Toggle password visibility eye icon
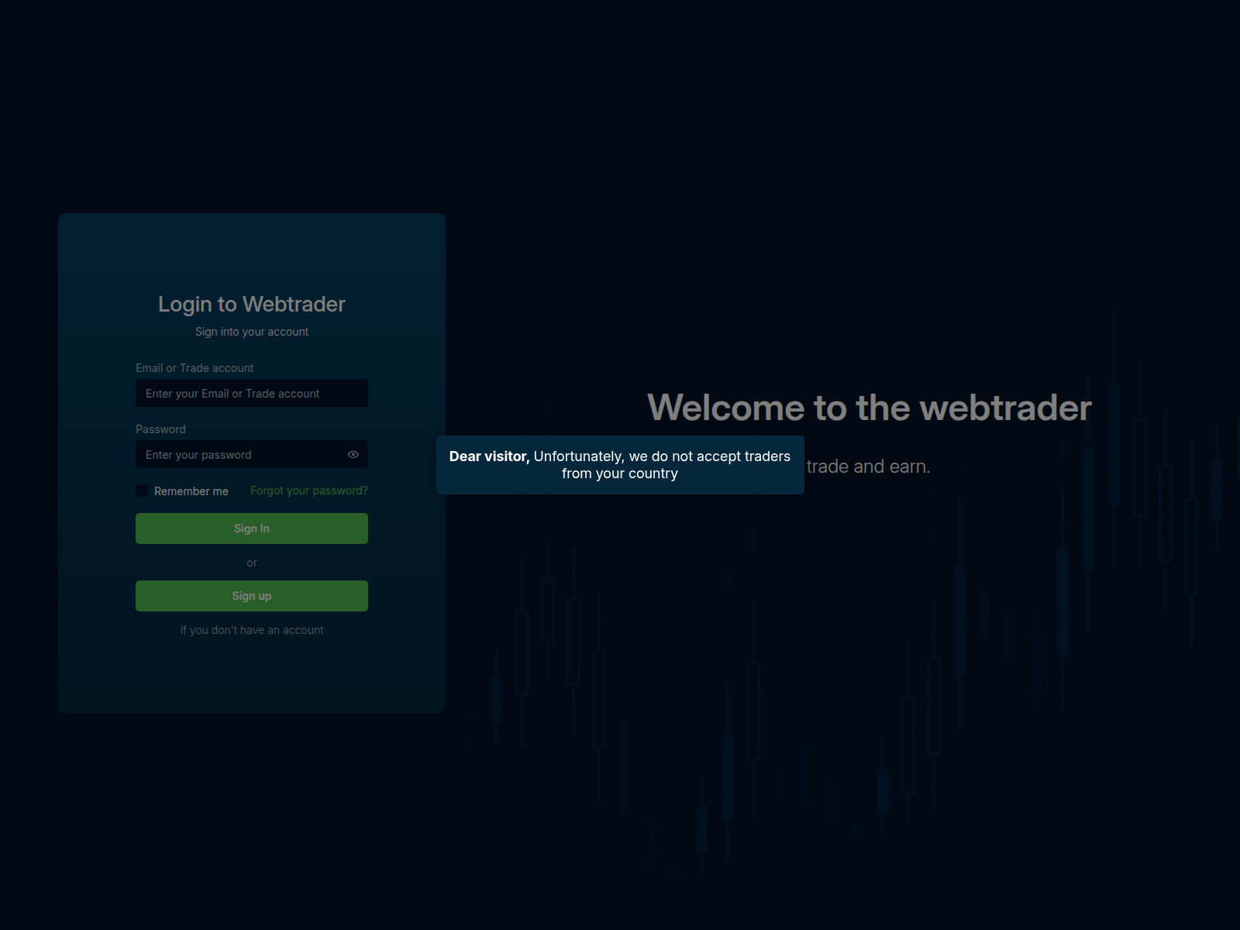The width and height of the screenshot is (1240, 930). 353,455
